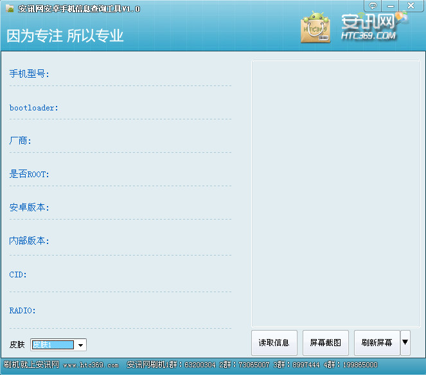Click the app icon in title bar
This screenshot has width=426, height=375.
point(10,9)
